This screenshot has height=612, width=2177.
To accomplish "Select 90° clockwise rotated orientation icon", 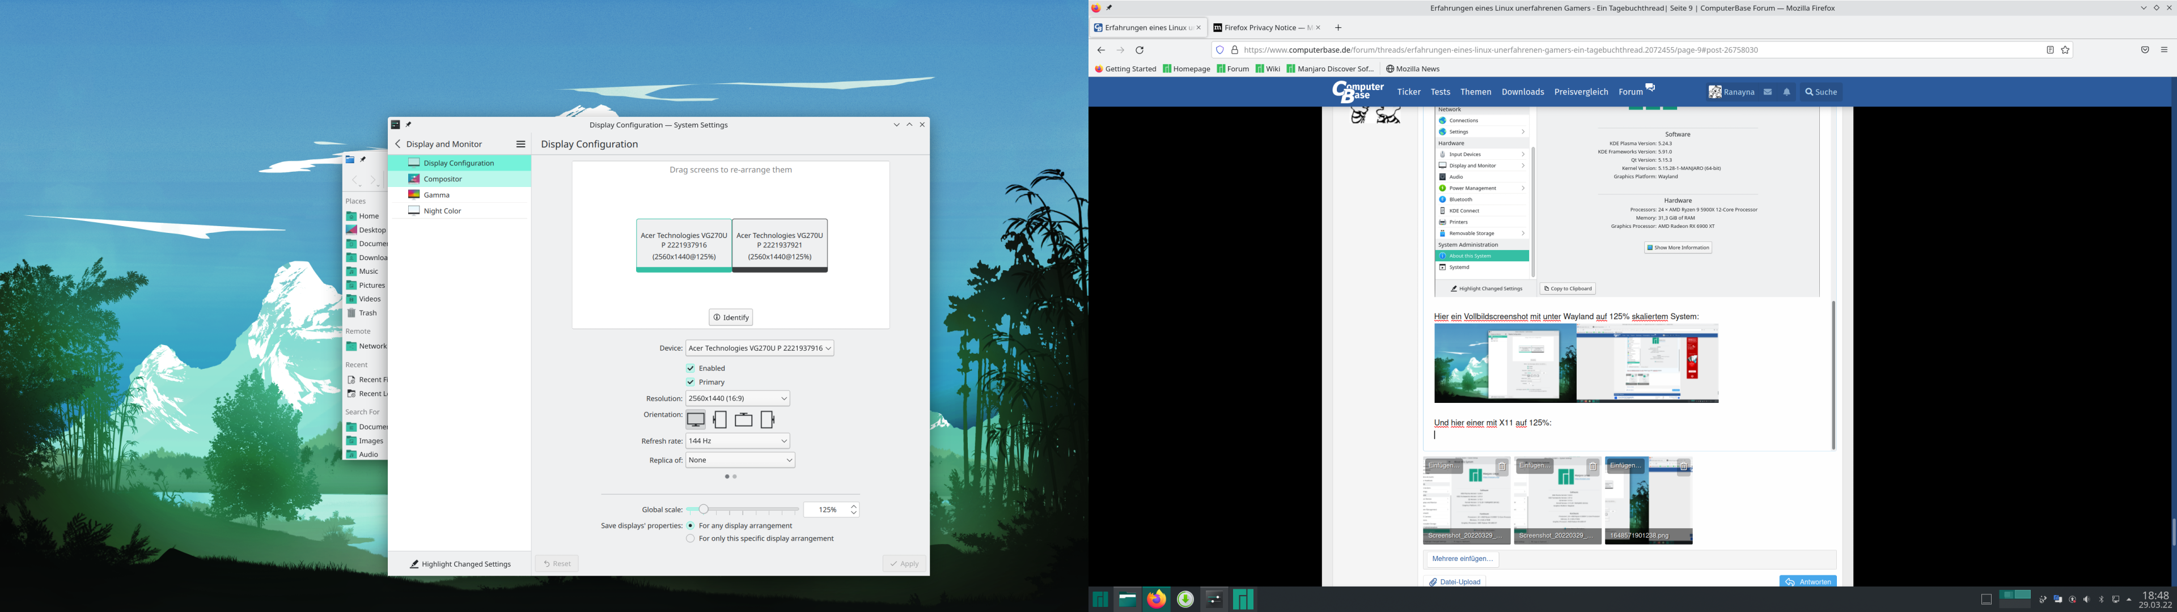I will point(720,419).
